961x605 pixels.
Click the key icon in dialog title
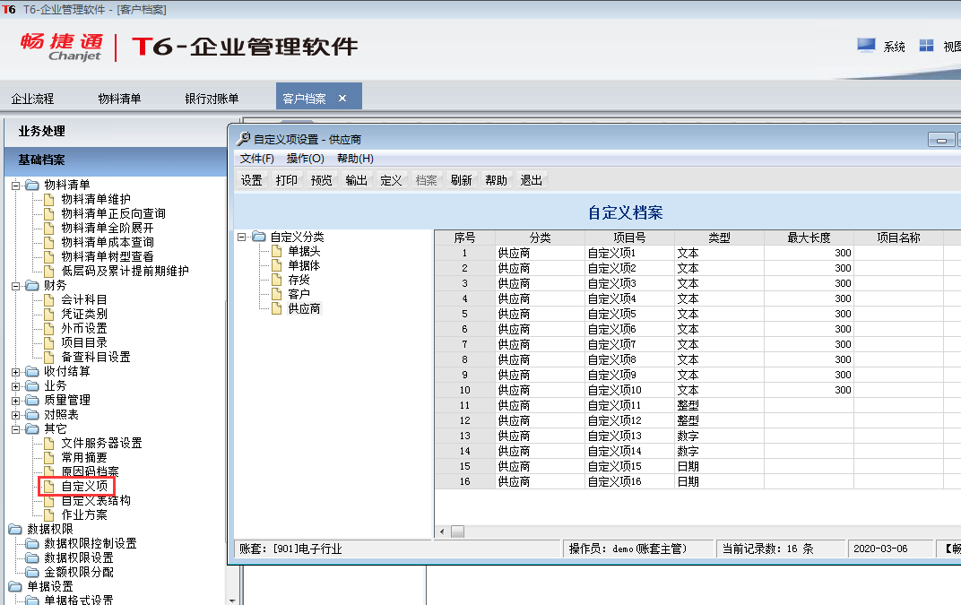click(x=243, y=139)
